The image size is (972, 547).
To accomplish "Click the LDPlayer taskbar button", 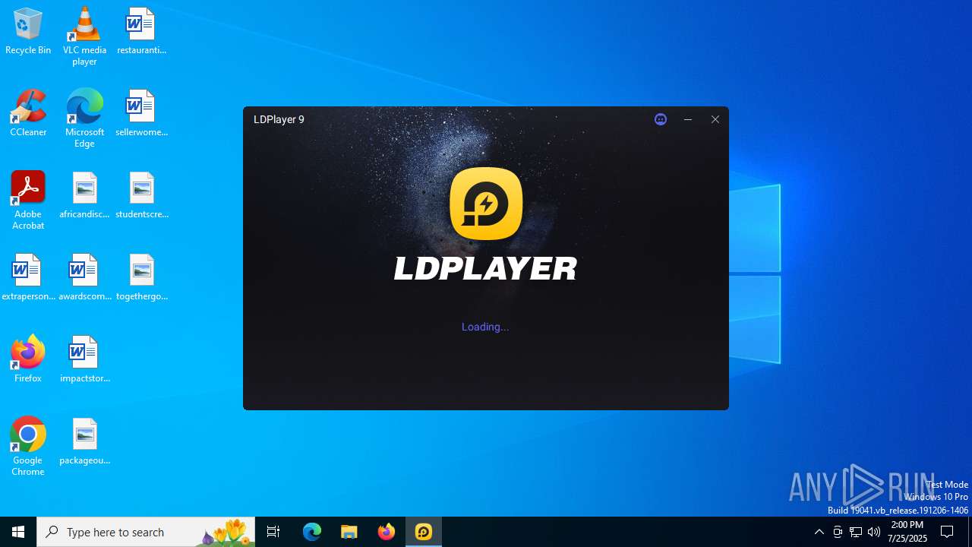I will tap(424, 532).
